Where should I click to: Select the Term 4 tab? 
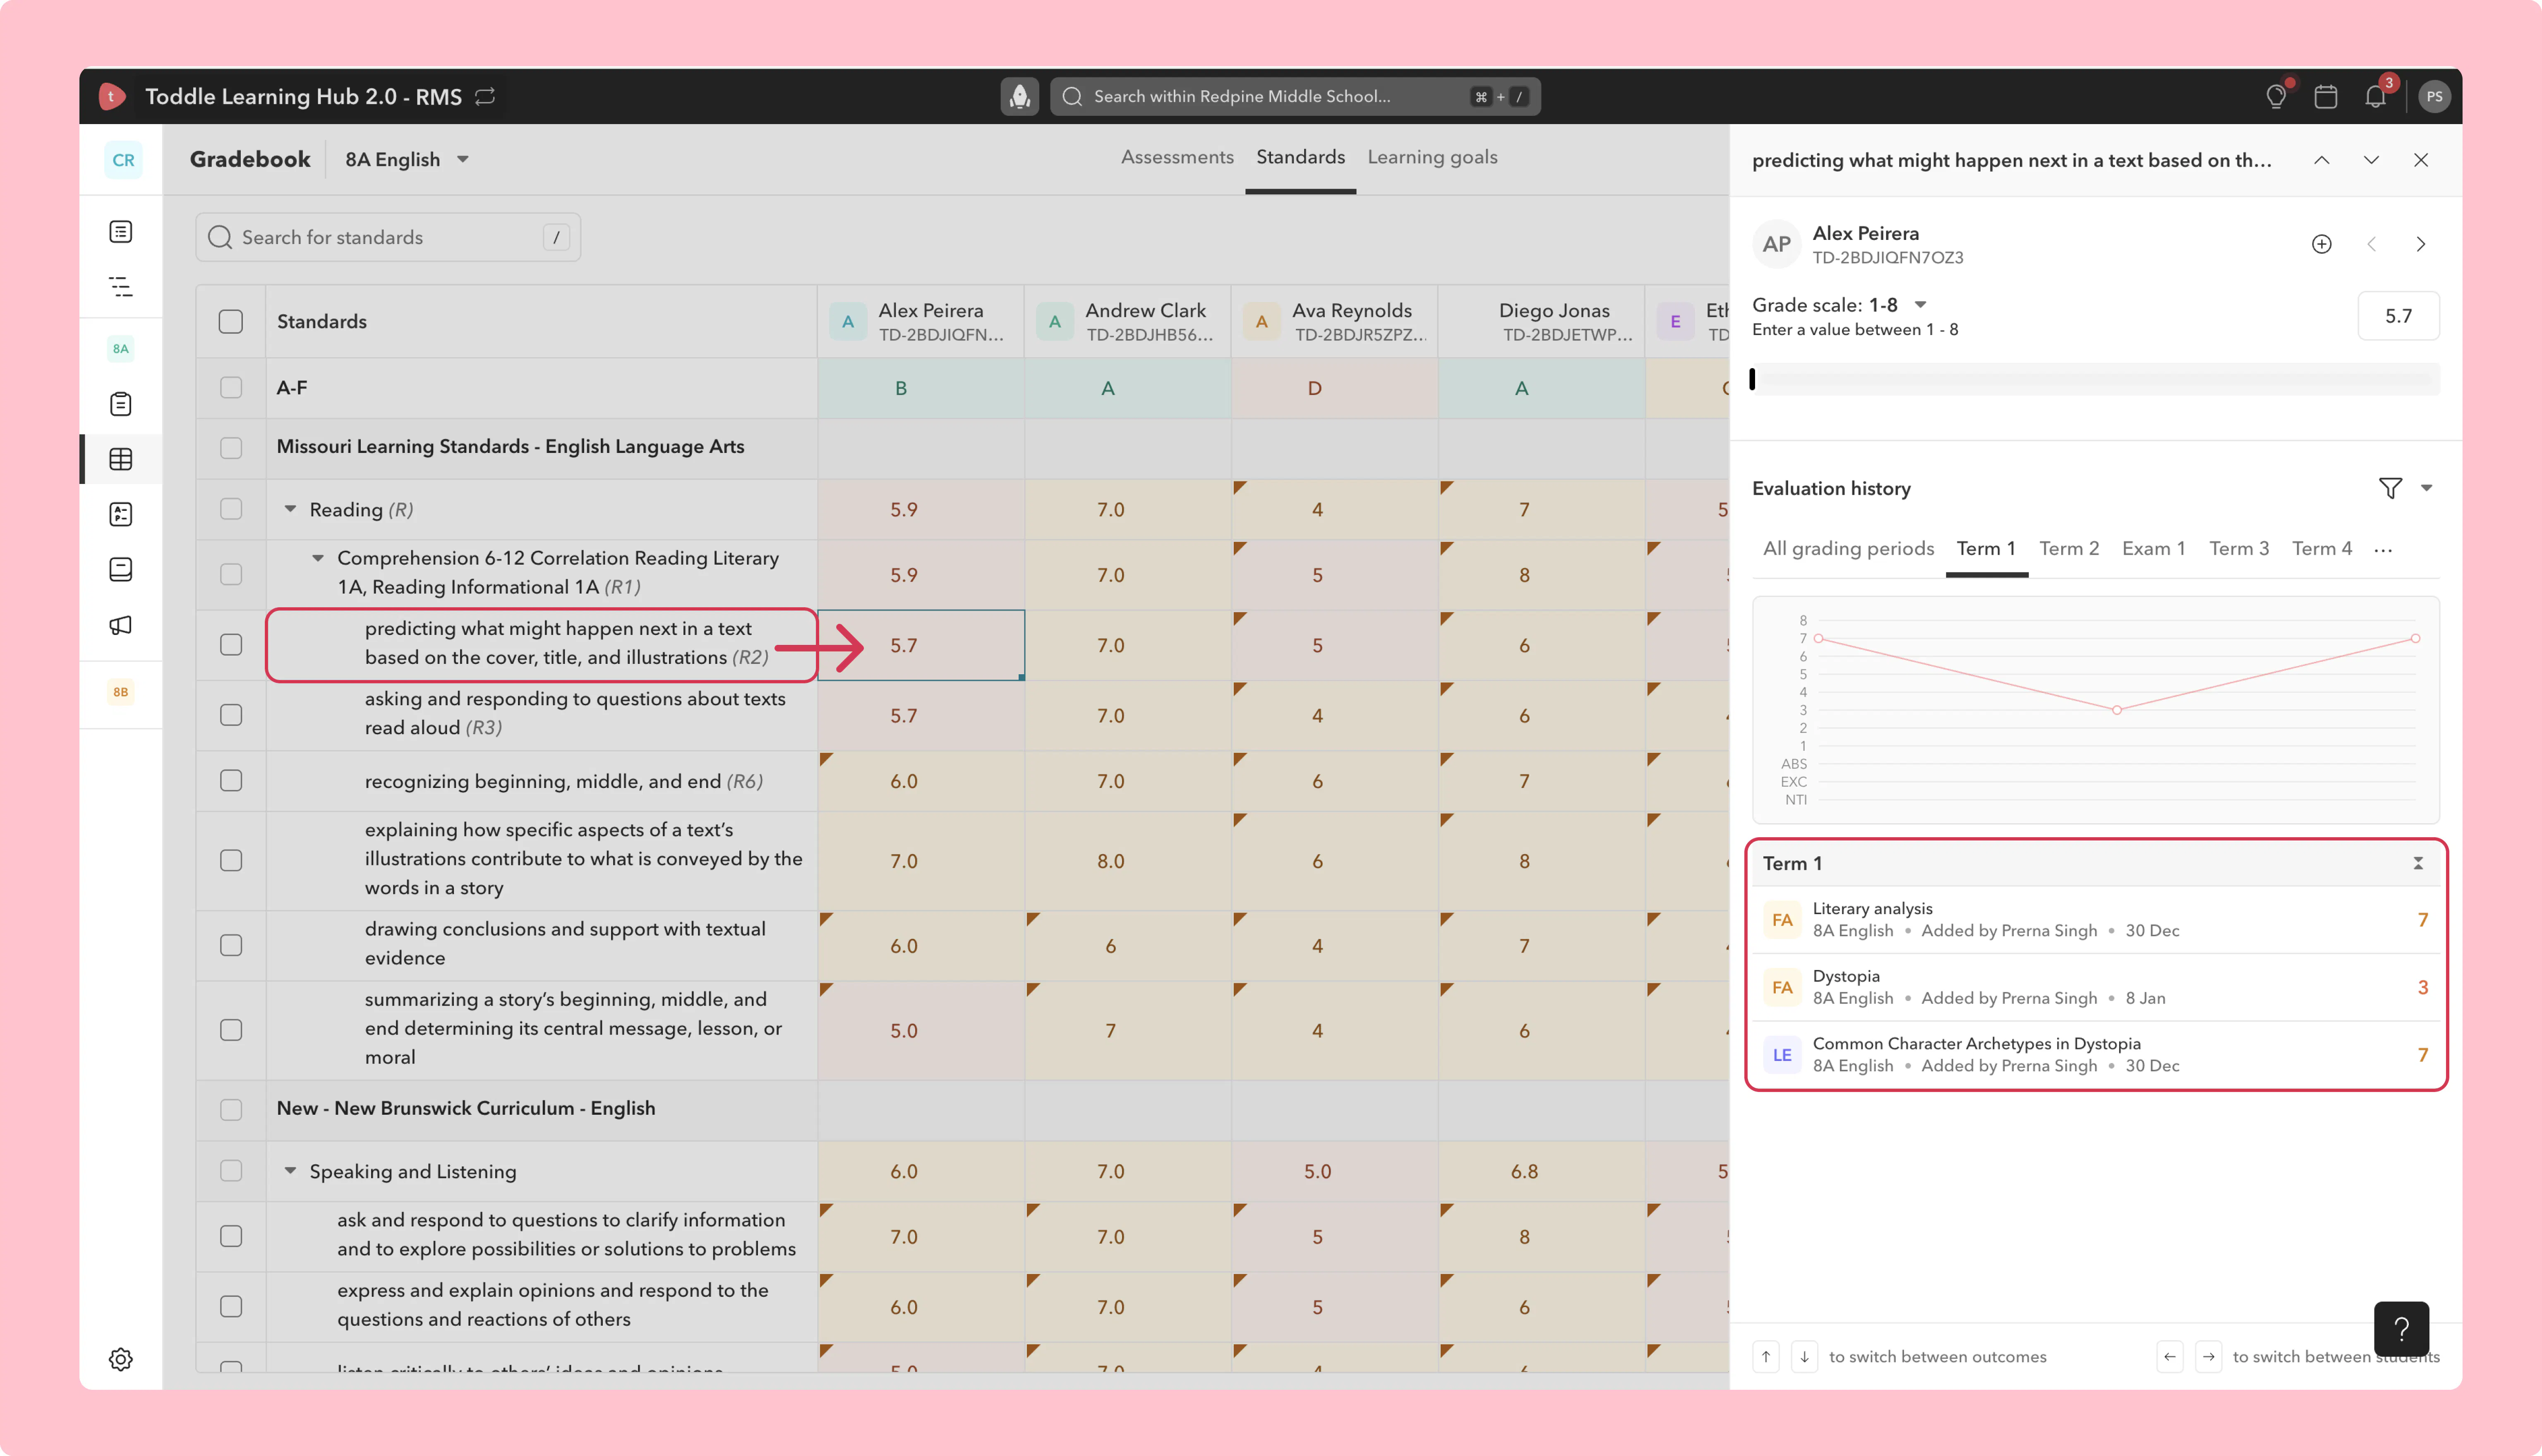tap(2322, 548)
